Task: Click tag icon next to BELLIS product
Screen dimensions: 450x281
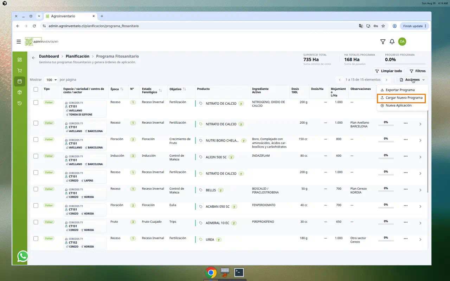Action: tap(201, 190)
